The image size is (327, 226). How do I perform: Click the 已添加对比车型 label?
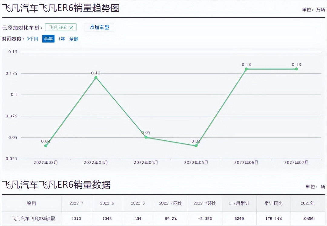(x=22, y=28)
